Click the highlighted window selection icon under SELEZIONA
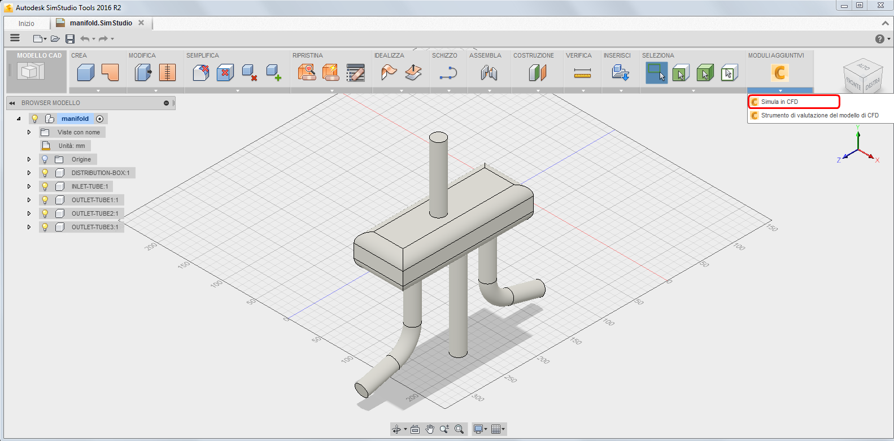This screenshot has height=441, width=894. point(657,73)
